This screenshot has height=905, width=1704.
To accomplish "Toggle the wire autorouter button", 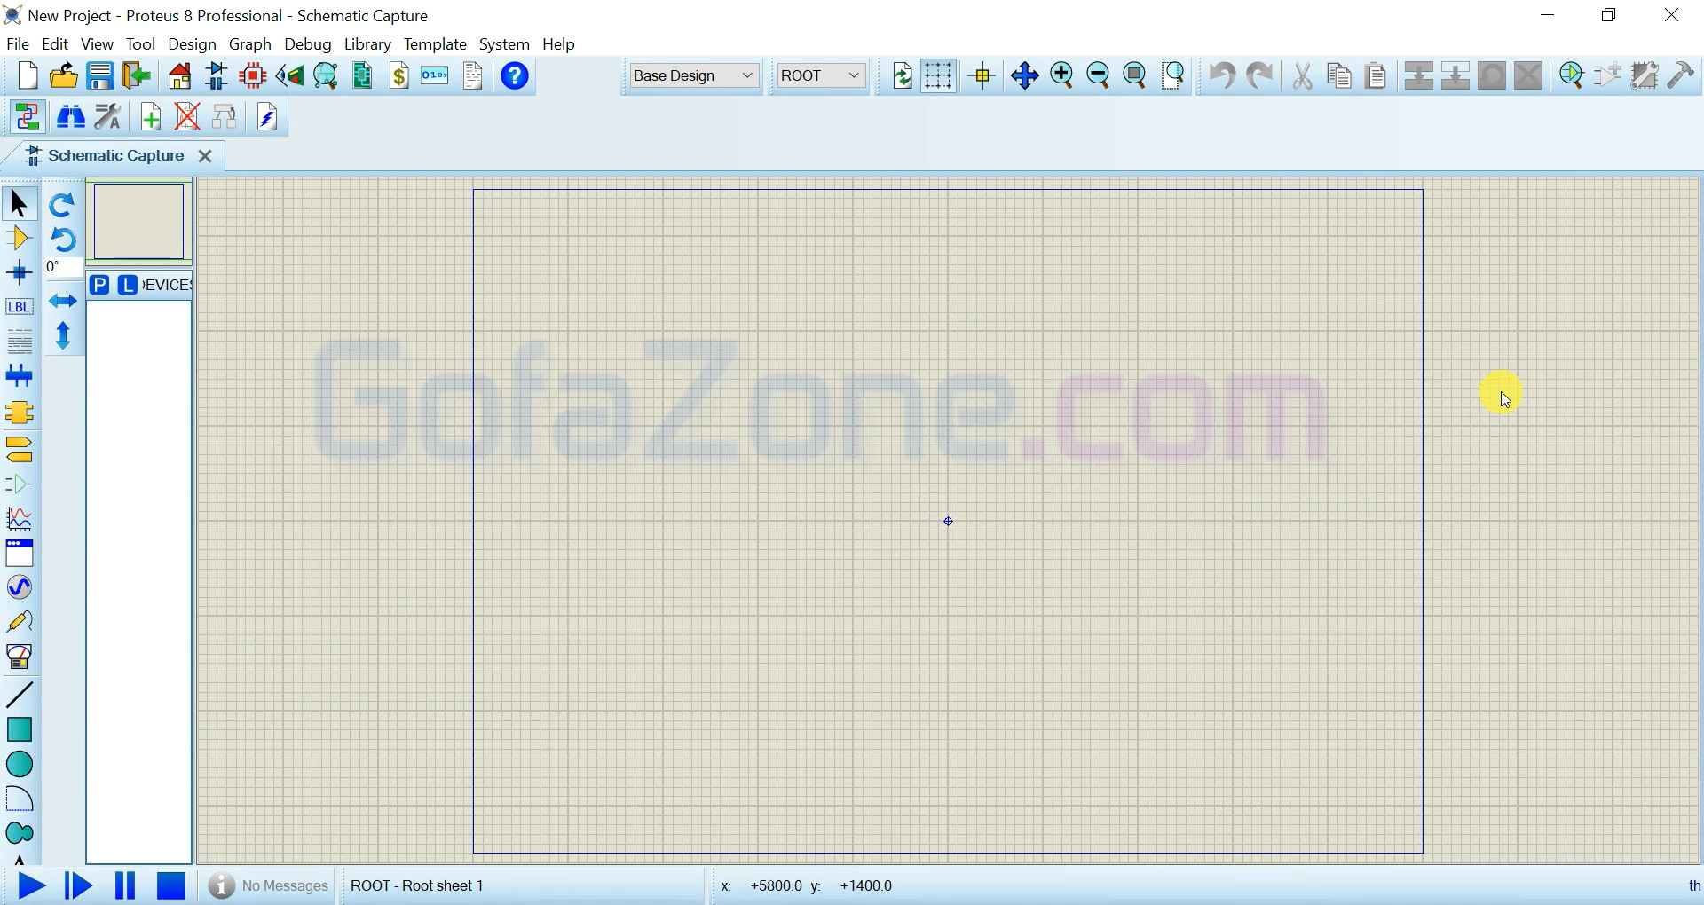I will pos(27,117).
